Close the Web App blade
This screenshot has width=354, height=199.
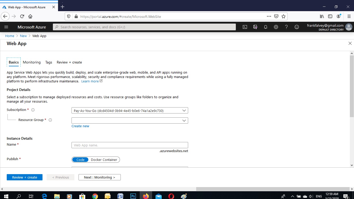(350, 43)
